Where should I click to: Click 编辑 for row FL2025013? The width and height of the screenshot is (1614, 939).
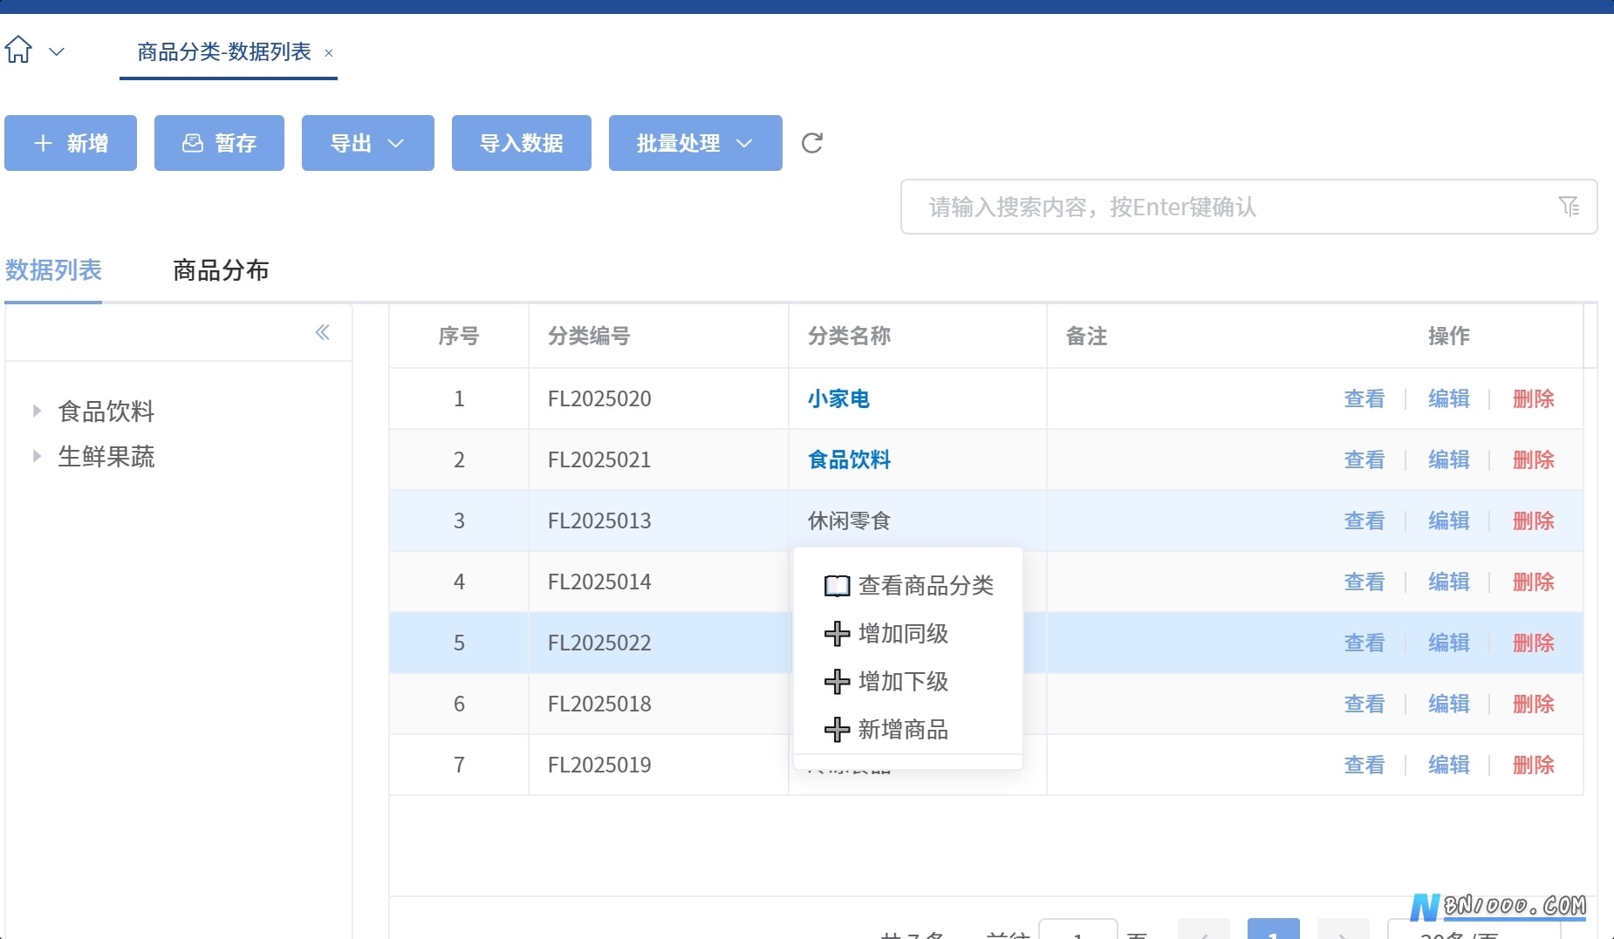1449,521
